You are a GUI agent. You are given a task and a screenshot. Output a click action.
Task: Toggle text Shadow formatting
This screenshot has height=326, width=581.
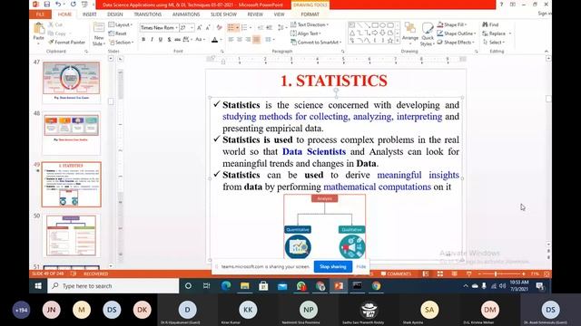tap(169, 40)
